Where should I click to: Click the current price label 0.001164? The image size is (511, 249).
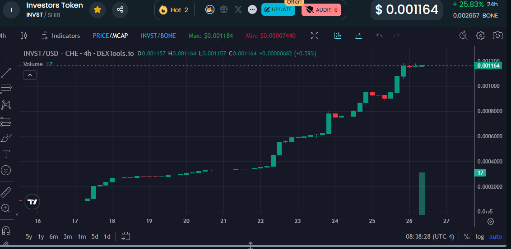pos(488,66)
